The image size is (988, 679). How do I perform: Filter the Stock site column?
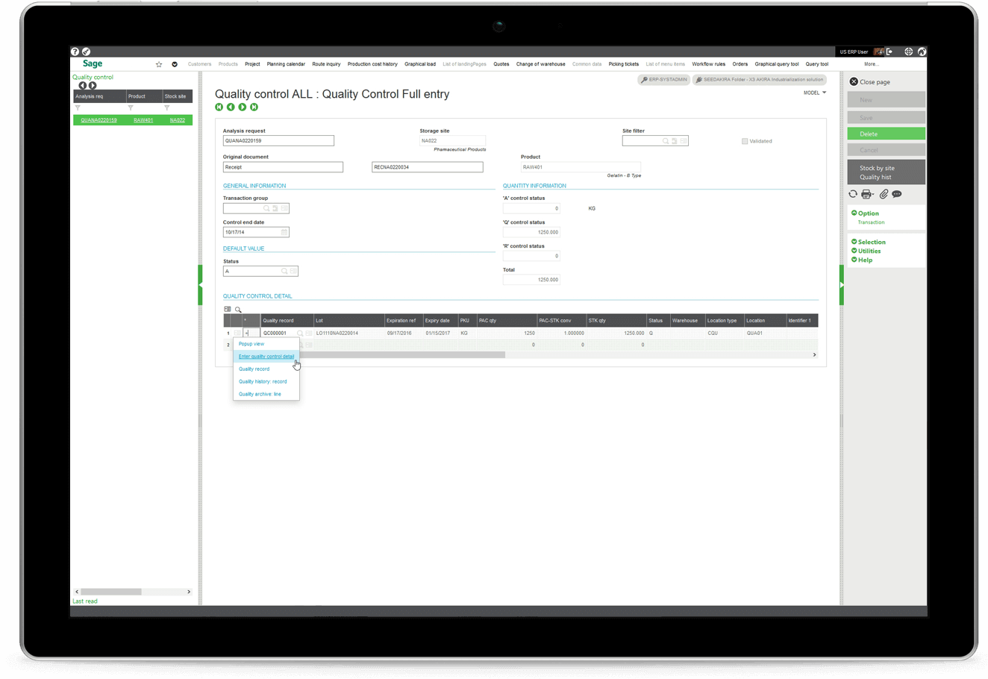(x=167, y=108)
